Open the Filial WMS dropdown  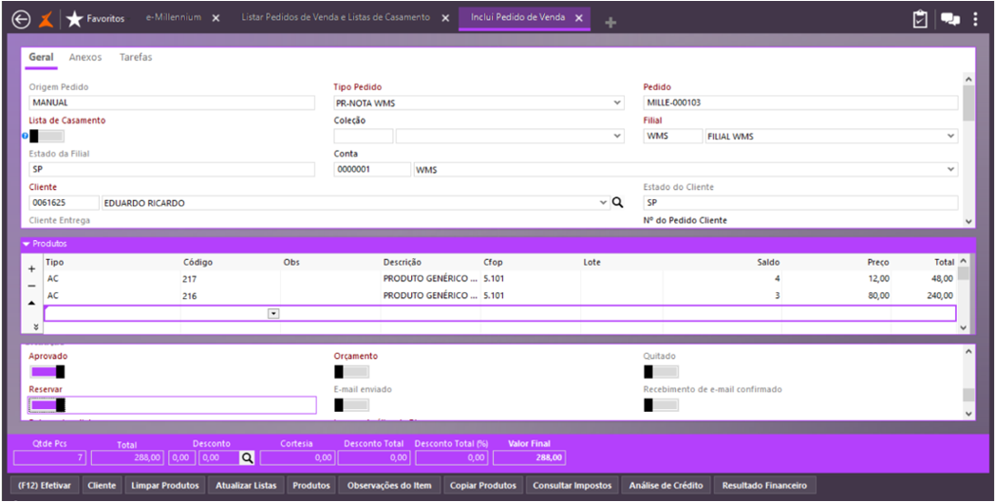pyautogui.click(x=950, y=136)
